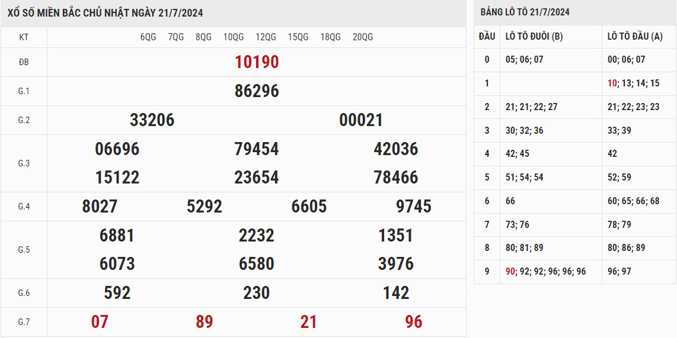The image size is (677, 338).
Task: Click the G.3 number 78466
Action: (x=396, y=178)
